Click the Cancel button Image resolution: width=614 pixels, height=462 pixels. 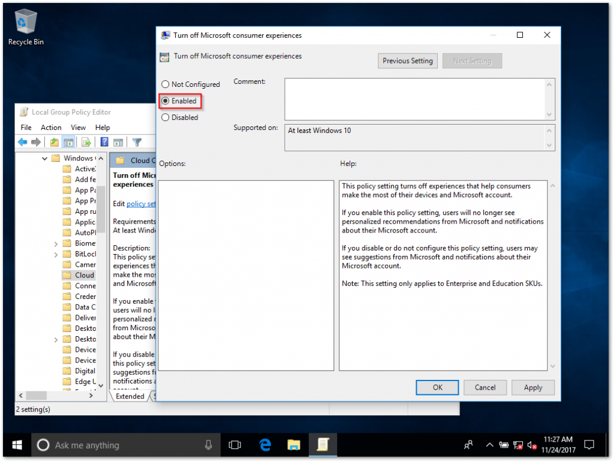485,387
